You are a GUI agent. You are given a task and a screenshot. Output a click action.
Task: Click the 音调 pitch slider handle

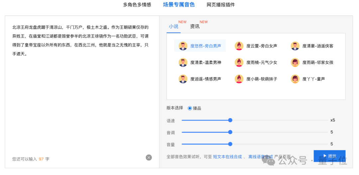(230, 132)
